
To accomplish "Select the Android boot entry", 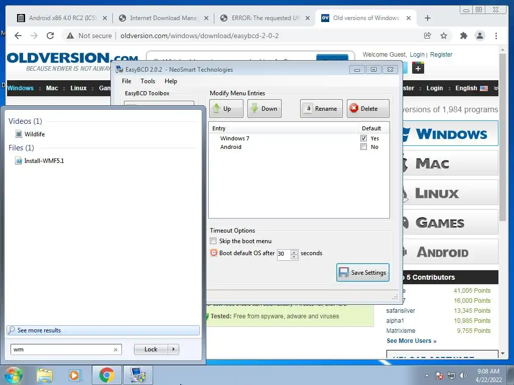I will pyautogui.click(x=231, y=147).
